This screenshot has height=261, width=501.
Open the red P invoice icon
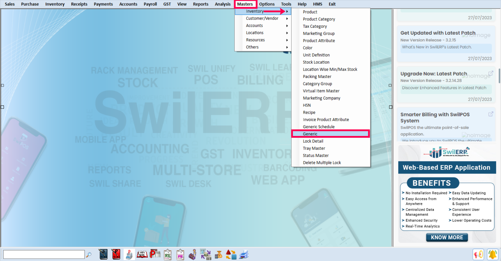pos(116,254)
